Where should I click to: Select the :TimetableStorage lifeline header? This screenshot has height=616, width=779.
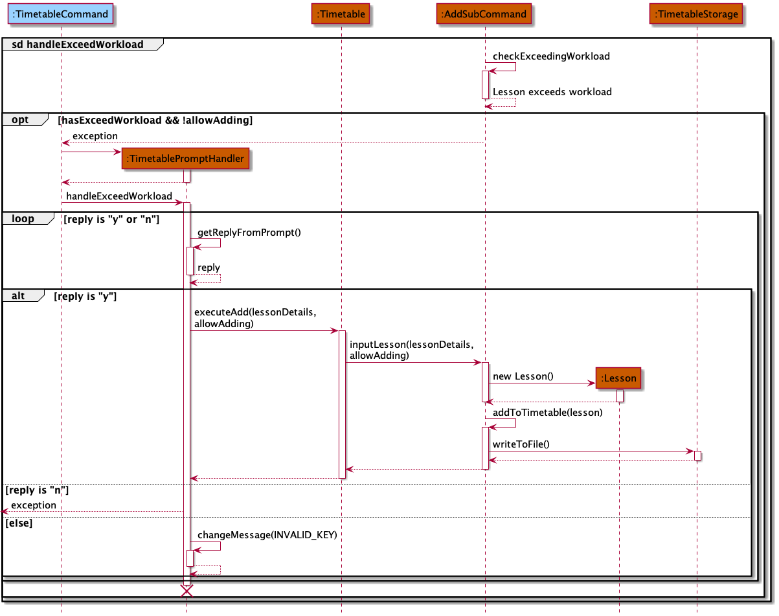(x=696, y=14)
